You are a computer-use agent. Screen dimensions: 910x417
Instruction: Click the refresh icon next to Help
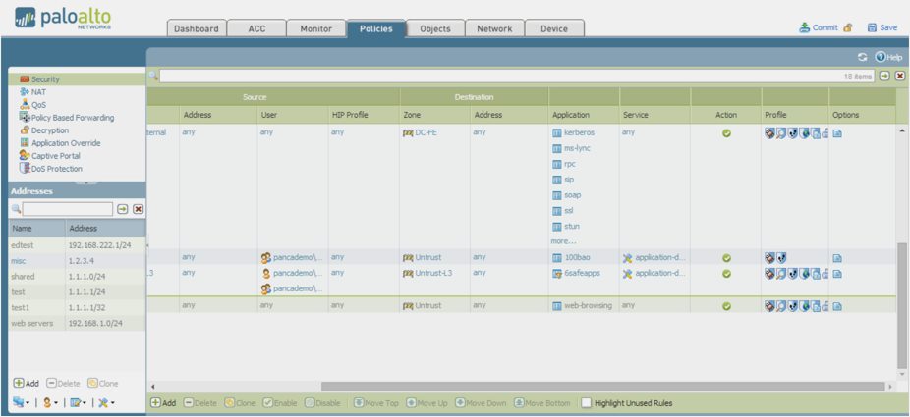862,58
